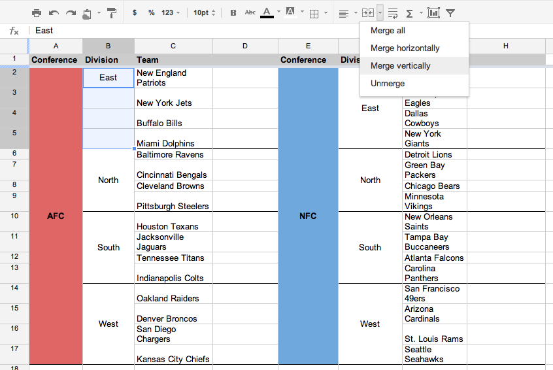Undo the last action
The height and width of the screenshot is (370, 553).
point(54,13)
